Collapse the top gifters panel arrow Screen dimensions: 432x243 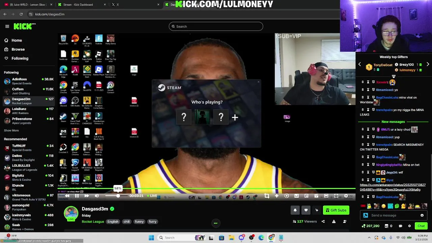click(394, 77)
